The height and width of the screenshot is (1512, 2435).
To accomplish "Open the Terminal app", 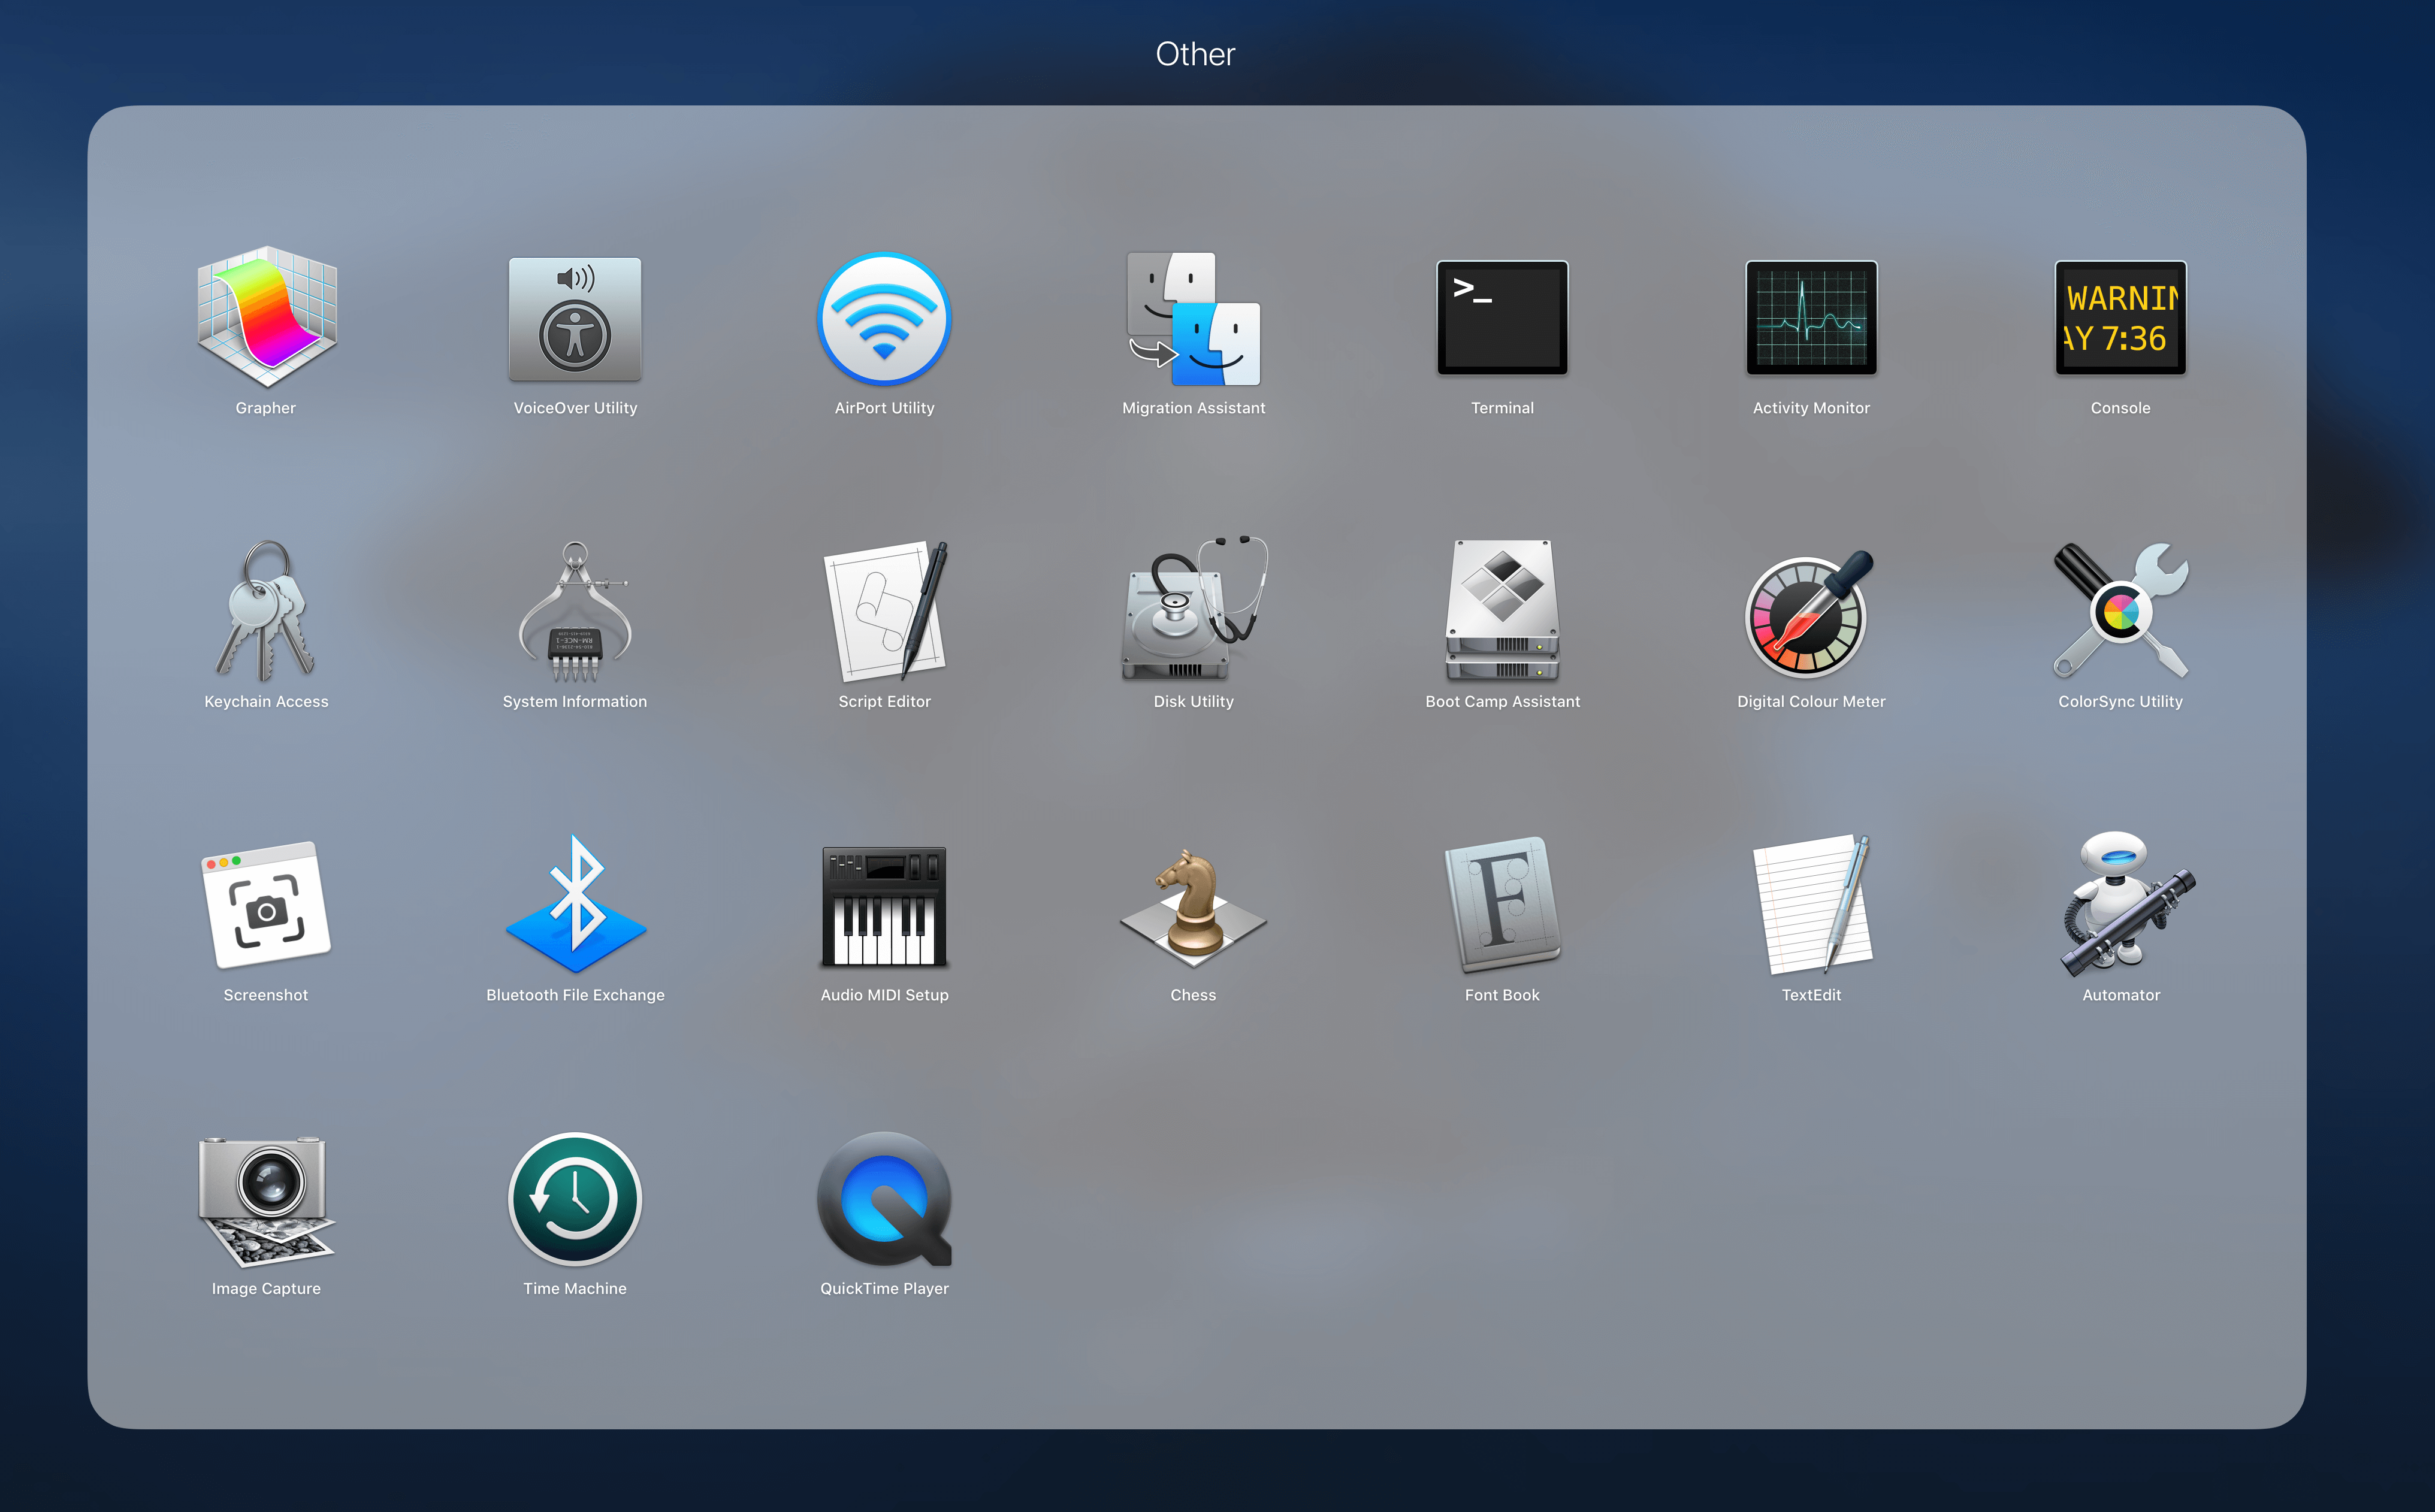I will click(1502, 318).
